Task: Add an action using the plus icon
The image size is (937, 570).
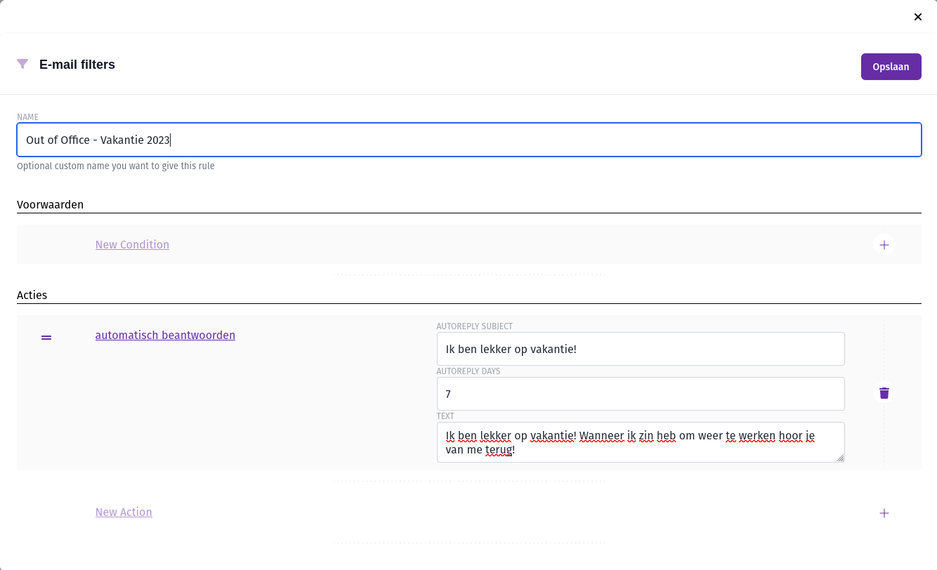Action: (884, 513)
